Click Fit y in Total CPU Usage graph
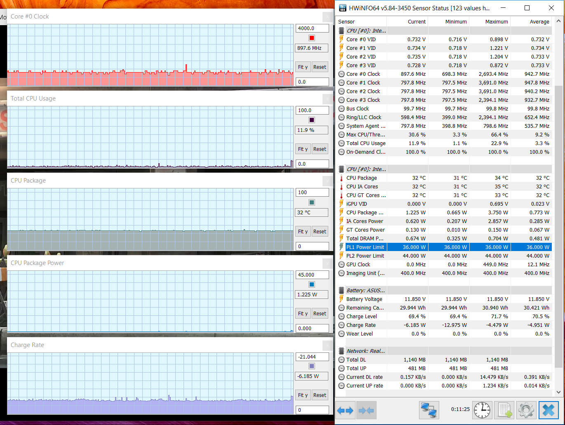Image resolution: width=565 pixels, height=425 pixels. pos(303,149)
